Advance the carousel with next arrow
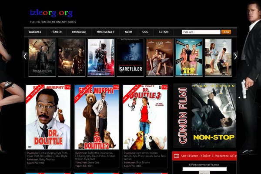 235,56
